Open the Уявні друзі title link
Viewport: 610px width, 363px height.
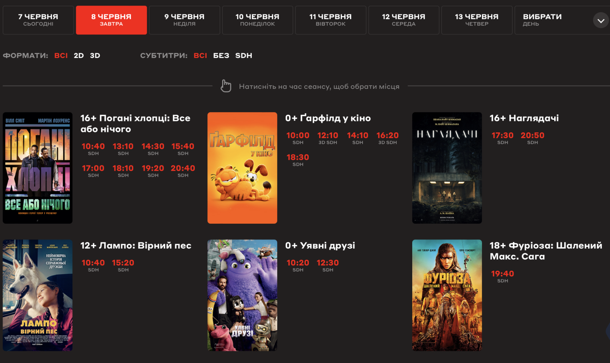pyautogui.click(x=320, y=245)
